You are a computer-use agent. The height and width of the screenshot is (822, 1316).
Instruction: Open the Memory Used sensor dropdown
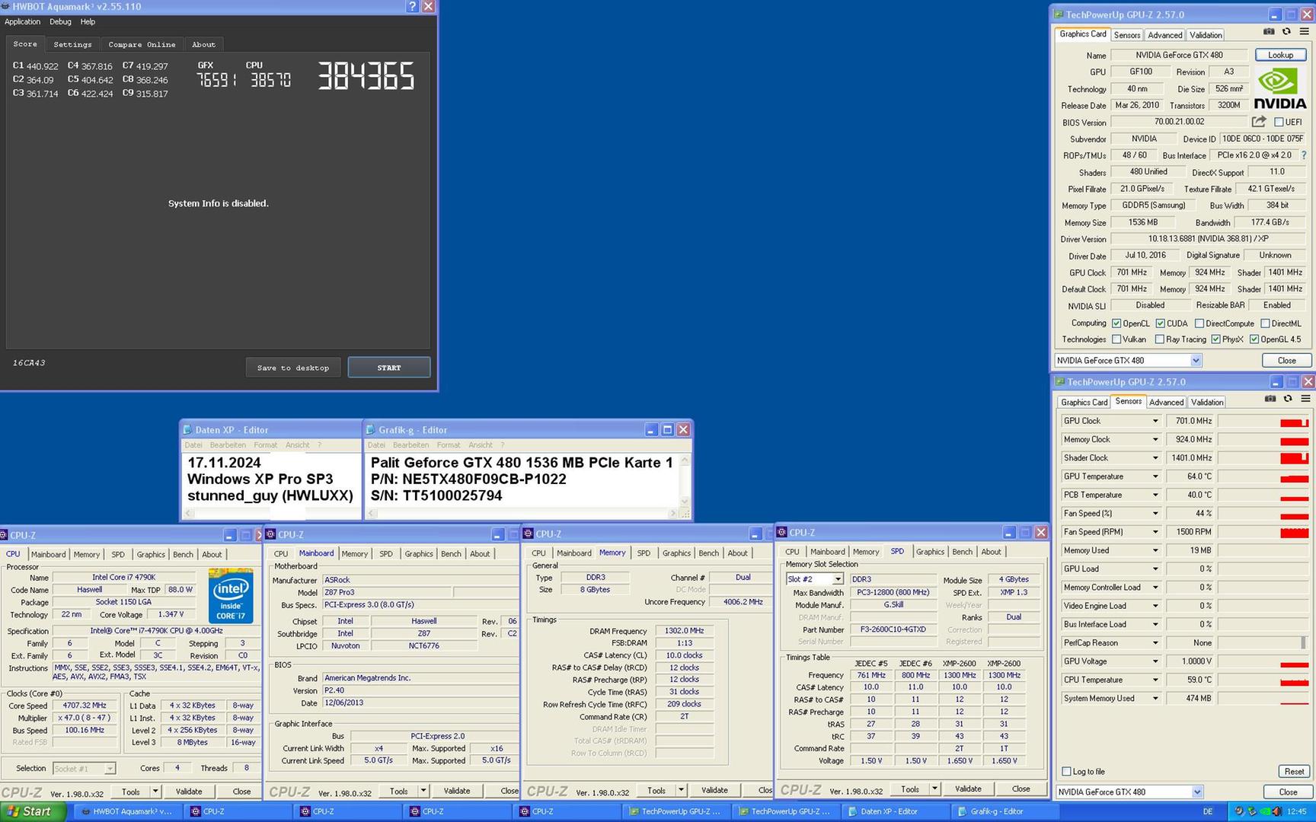(1155, 550)
